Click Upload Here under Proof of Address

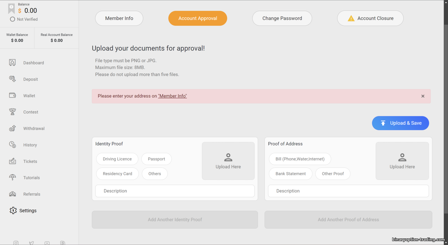402,161
